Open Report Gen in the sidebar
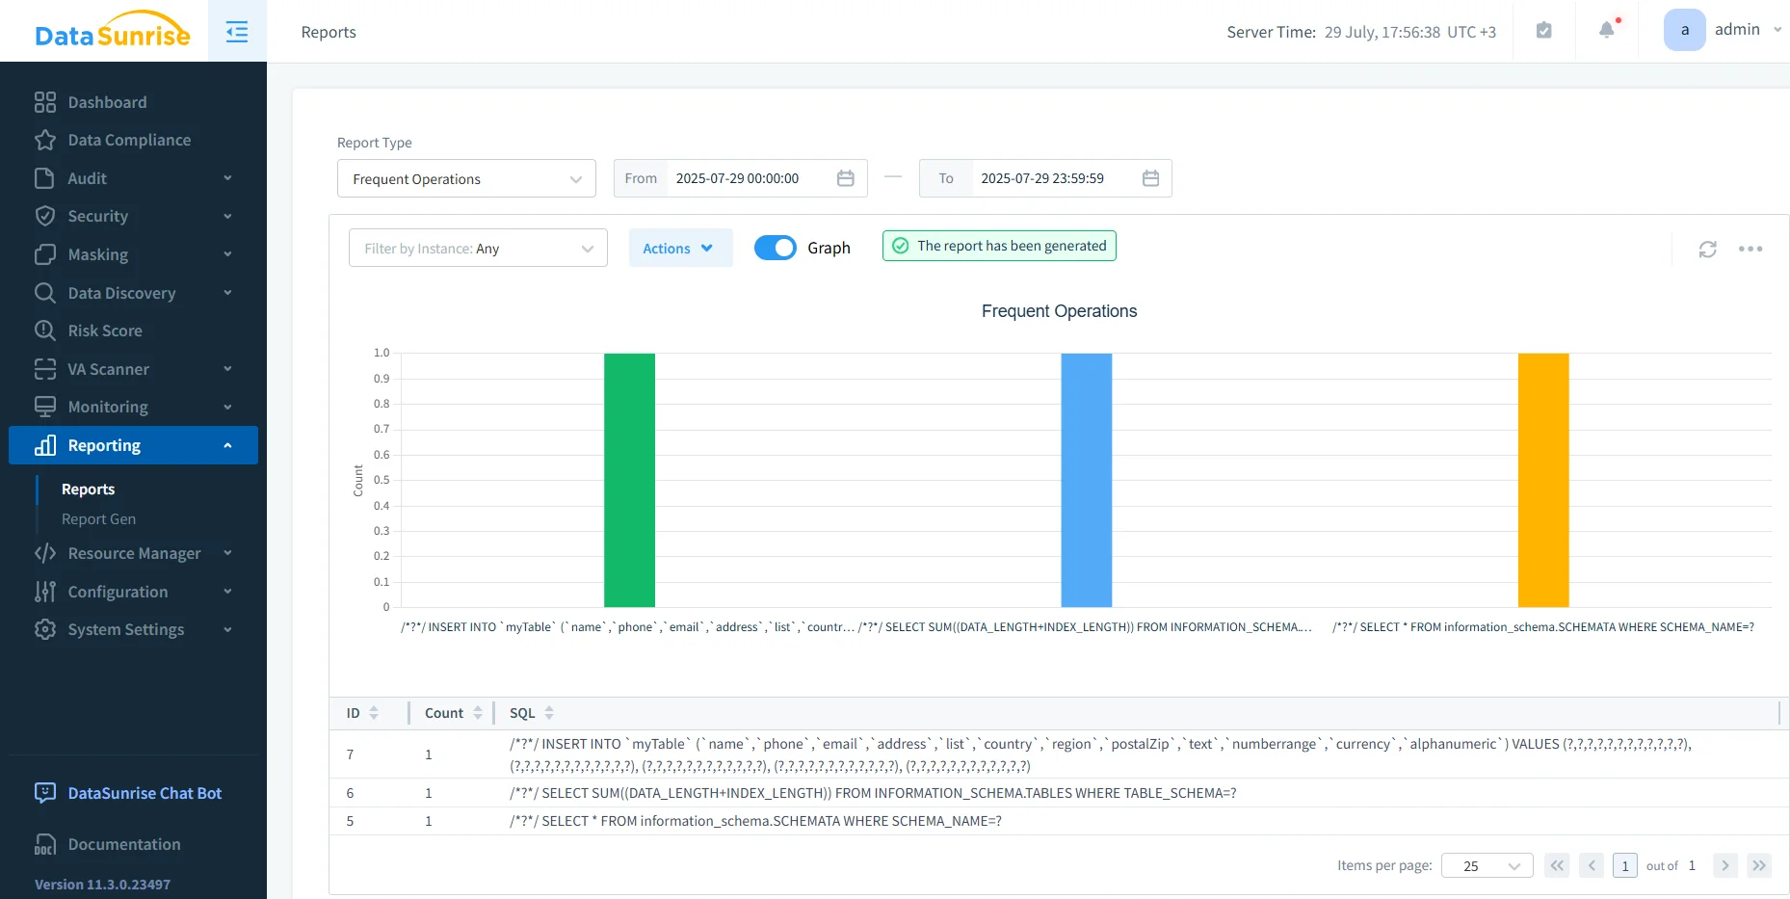The width and height of the screenshot is (1790, 899). [x=98, y=519]
